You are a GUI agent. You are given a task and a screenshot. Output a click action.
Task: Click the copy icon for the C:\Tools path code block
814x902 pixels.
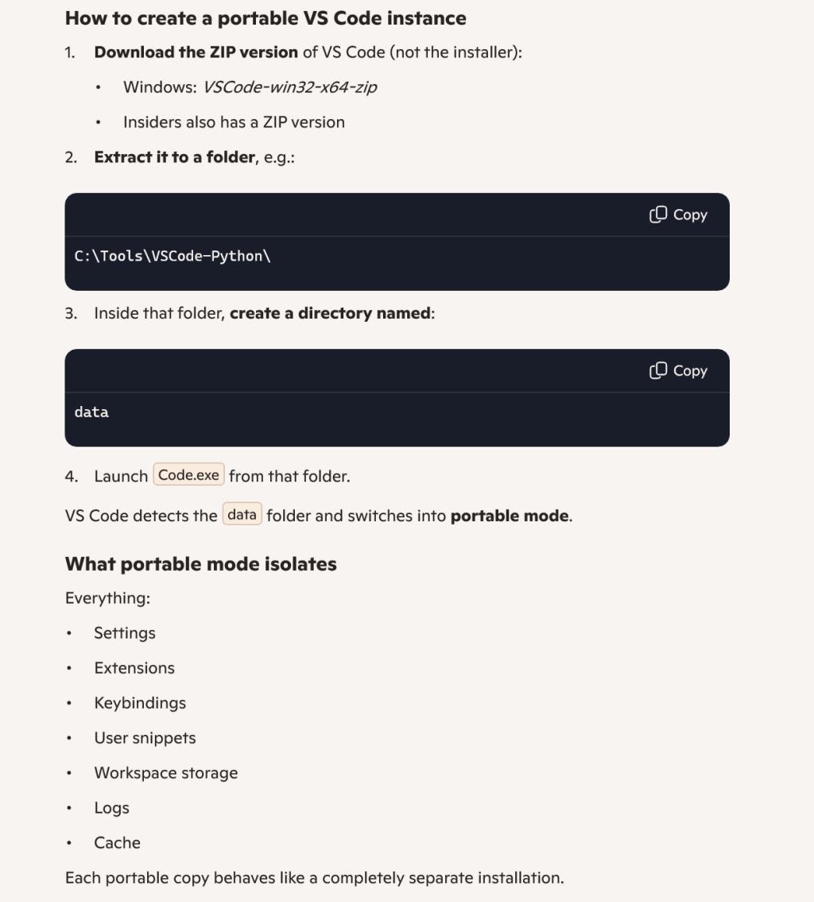pos(658,215)
